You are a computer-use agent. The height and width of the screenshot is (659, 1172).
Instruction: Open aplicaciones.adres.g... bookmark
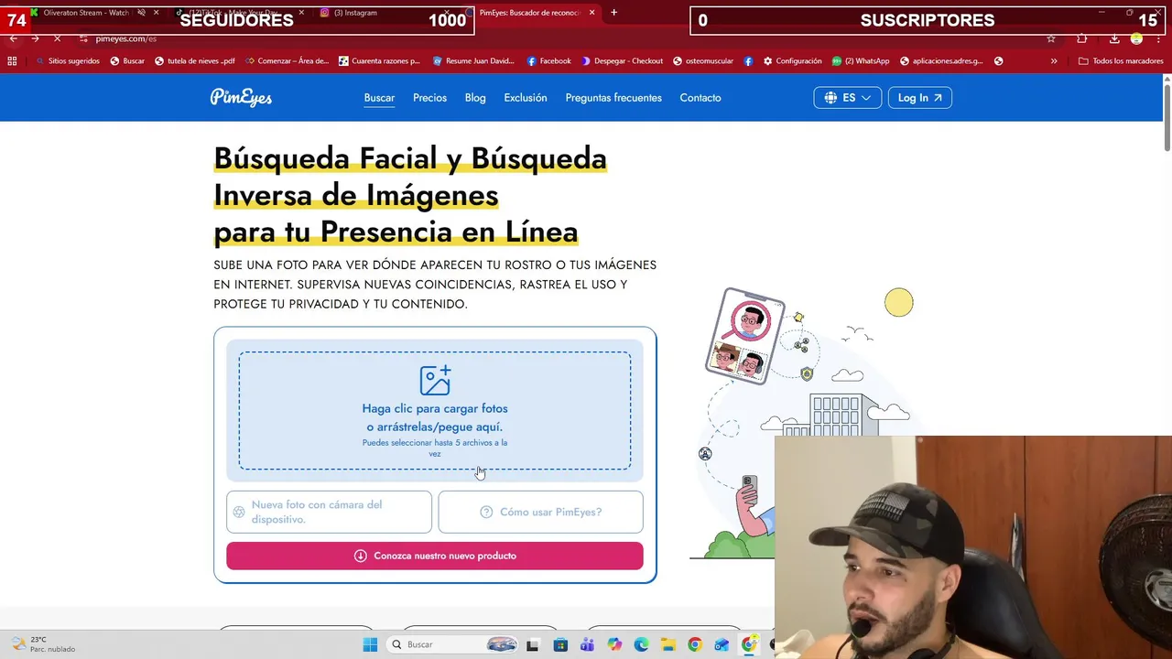941,61
